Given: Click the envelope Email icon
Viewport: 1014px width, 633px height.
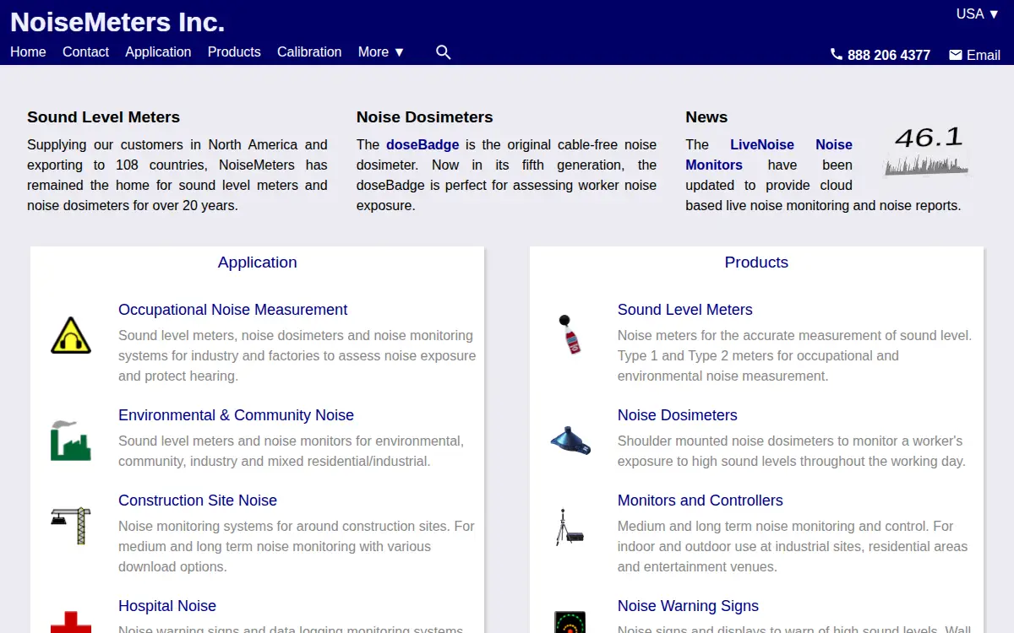Looking at the screenshot, I should [956, 55].
